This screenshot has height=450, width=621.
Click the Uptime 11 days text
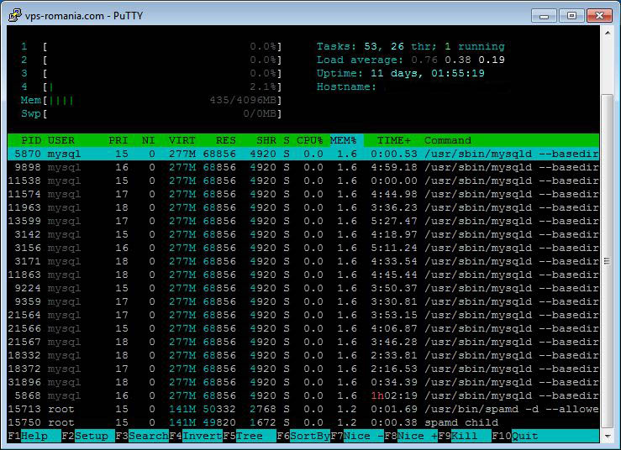click(x=400, y=73)
